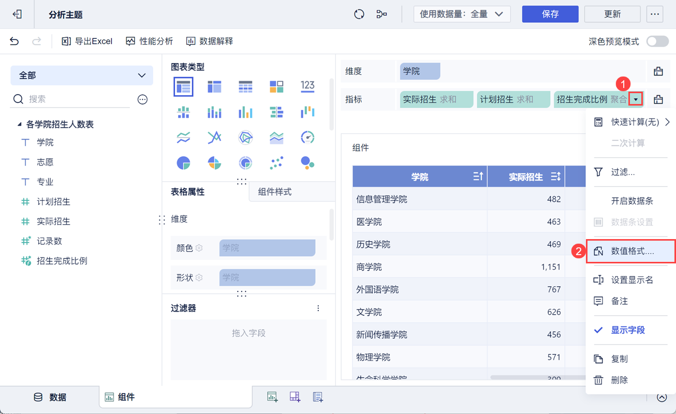Redo the last undone action
This screenshot has height=414, width=676.
point(37,41)
